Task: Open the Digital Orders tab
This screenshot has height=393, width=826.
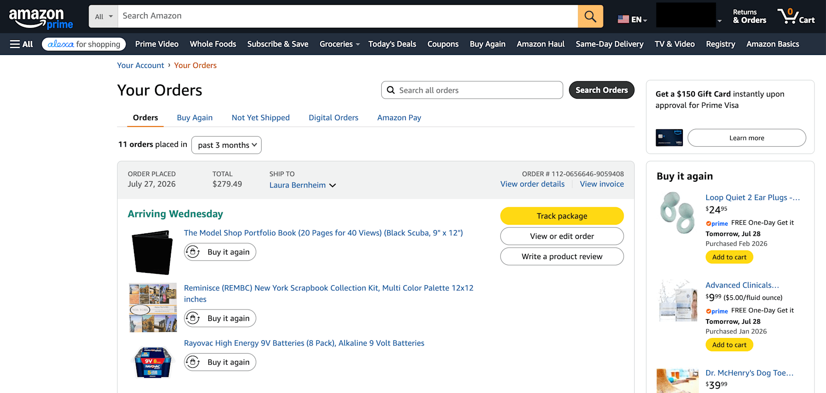Action: point(334,118)
